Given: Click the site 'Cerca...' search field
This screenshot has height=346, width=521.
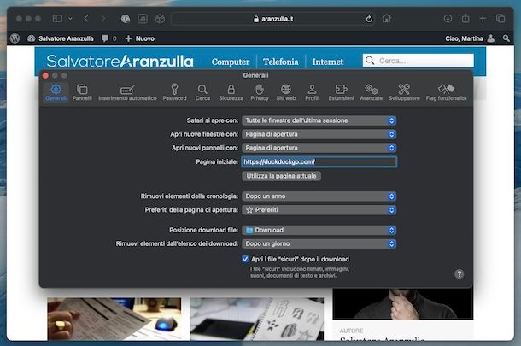Looking at the screenshot, I should 419,61.
